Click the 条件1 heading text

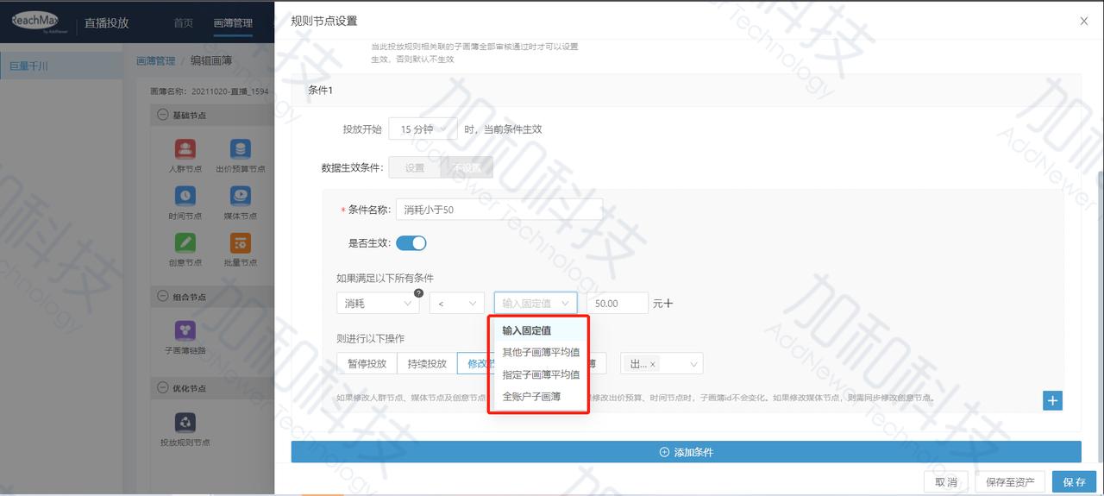tap(321, 91)
